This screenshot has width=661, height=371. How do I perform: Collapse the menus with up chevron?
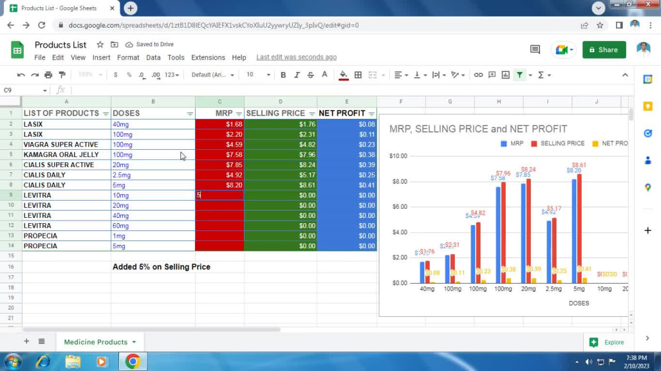pyautogui.click(x=625, y=75)
